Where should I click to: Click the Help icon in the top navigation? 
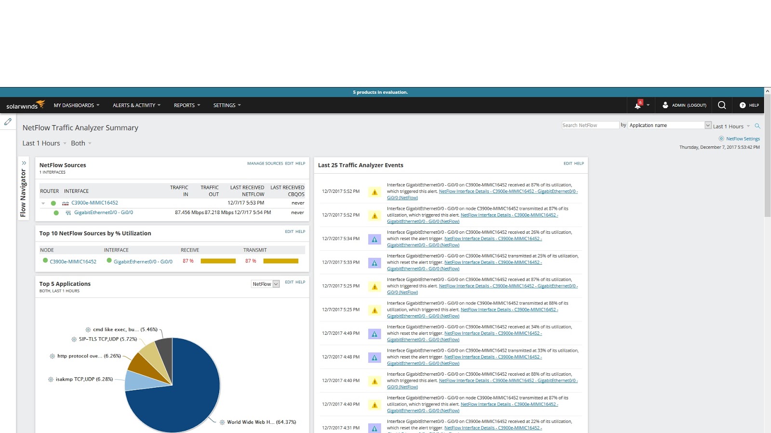tap(743, 105)
